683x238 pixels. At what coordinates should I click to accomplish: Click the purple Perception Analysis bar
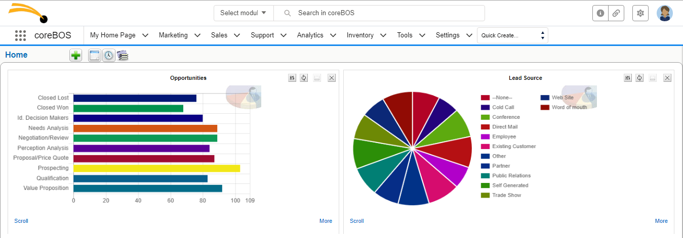pyautogui.click(x=141, y=148)
